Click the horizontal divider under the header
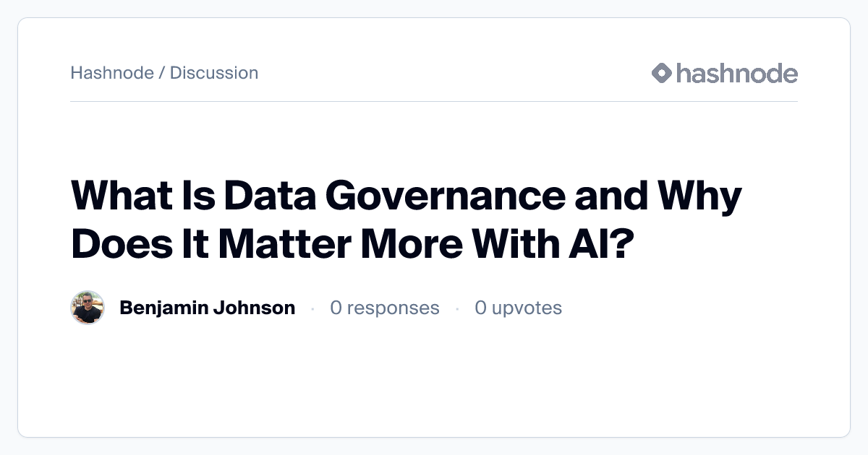Viewport: 868px width, 455px height. (x=434, y=102)
